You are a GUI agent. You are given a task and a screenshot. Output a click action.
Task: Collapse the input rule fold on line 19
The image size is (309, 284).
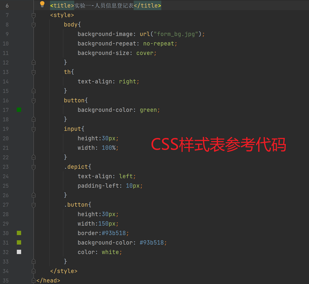[34, 129]
